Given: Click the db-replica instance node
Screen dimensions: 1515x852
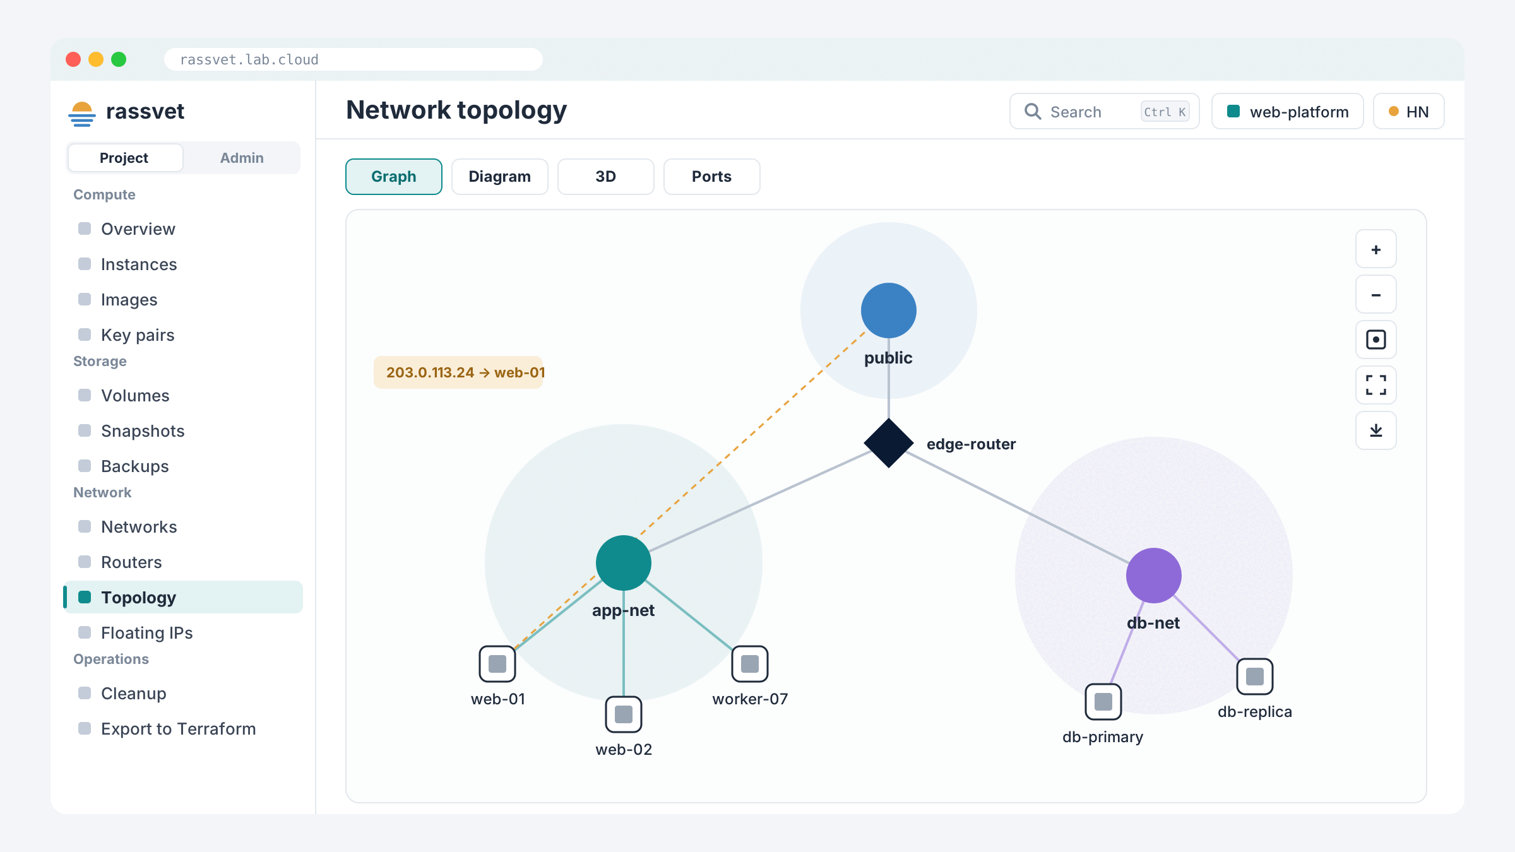Looking at the screenshot, I should [1255, 677].
